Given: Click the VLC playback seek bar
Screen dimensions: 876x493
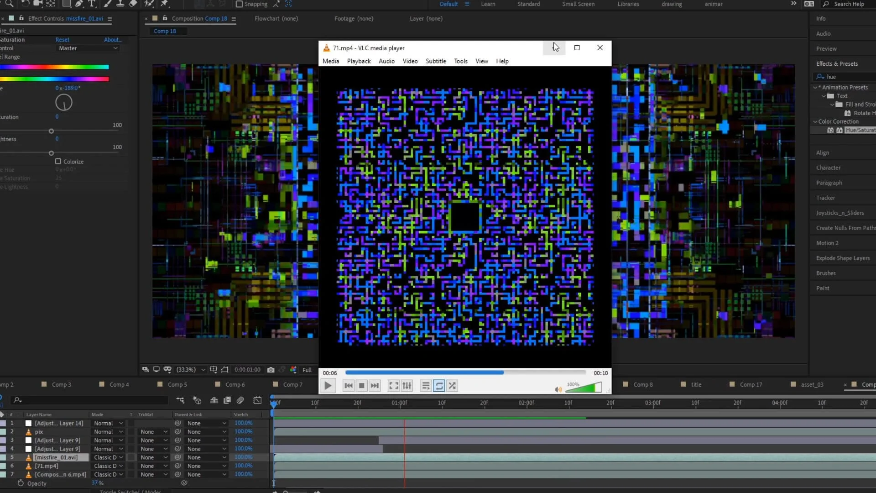Looking at the screenshot, I should pos(465,373).
